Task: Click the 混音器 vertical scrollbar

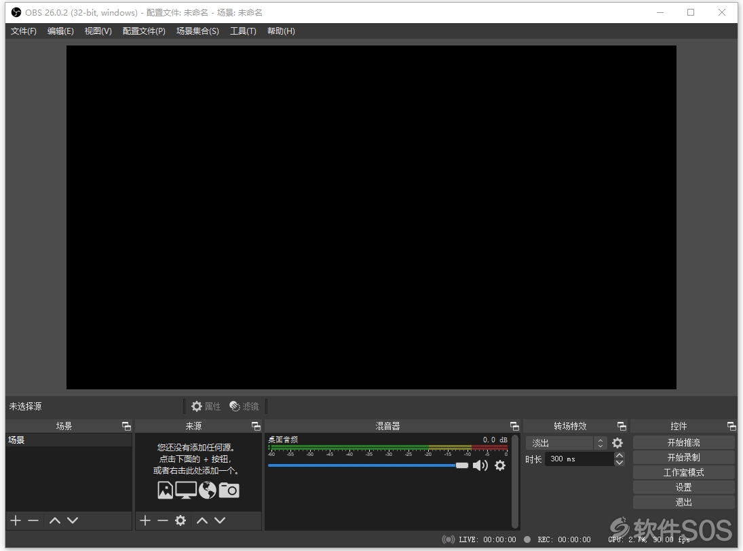Action: point(515,481)
